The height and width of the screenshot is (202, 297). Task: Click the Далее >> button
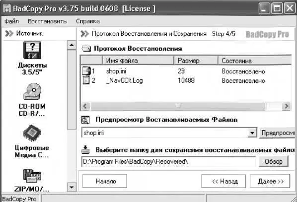coord(270,181)
